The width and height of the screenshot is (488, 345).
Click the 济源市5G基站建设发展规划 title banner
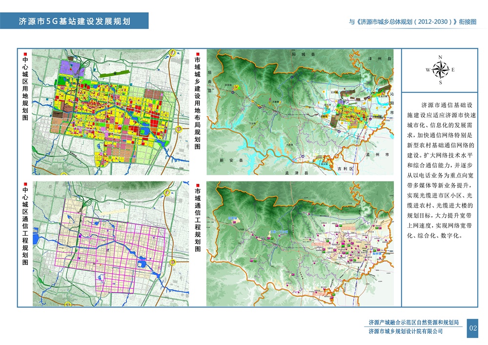(x=74, y=21)
